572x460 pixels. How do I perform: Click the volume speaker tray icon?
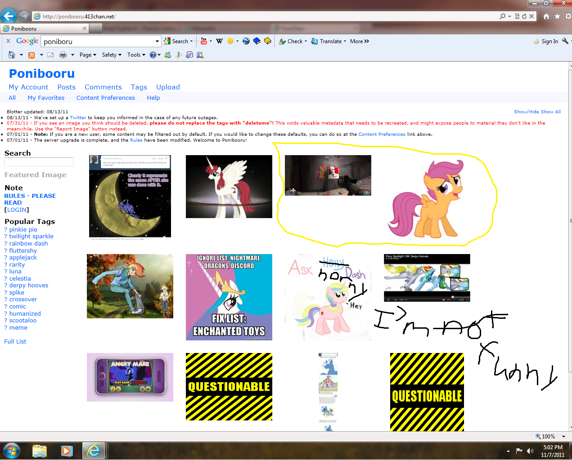pyautogui.click(x=530, y=451)
